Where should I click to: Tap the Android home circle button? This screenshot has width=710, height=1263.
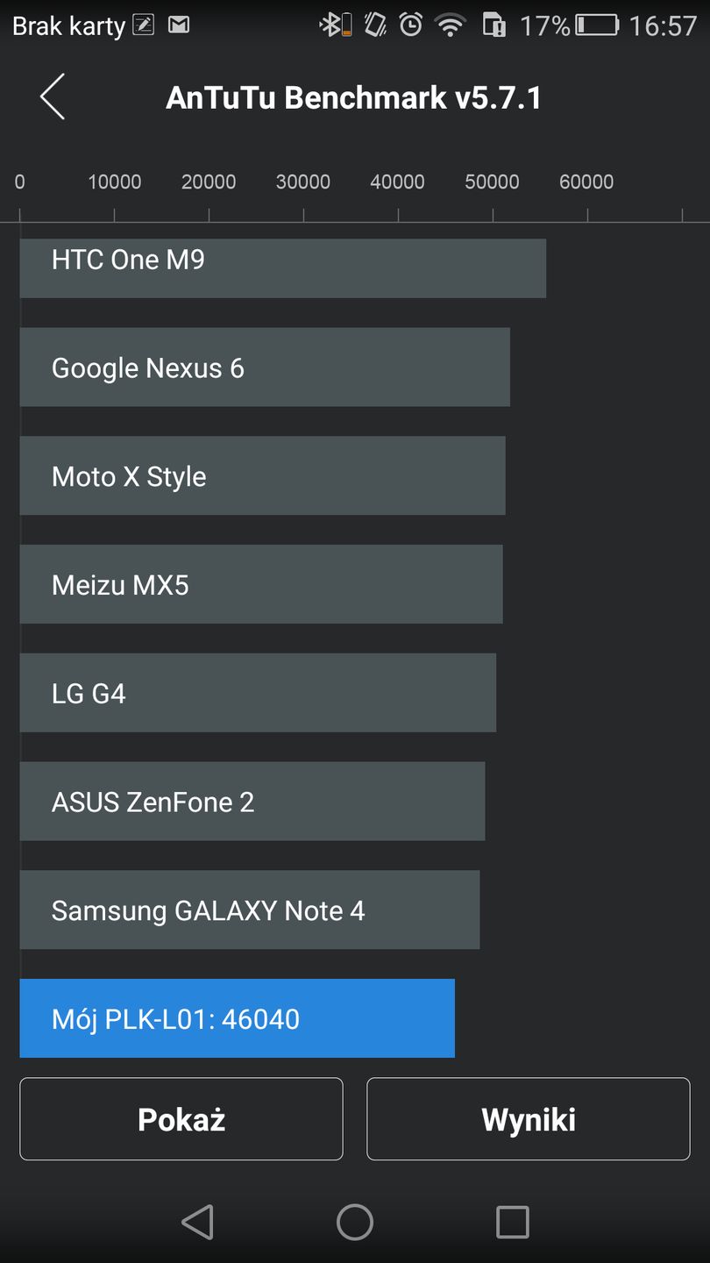coord(355,1222)
